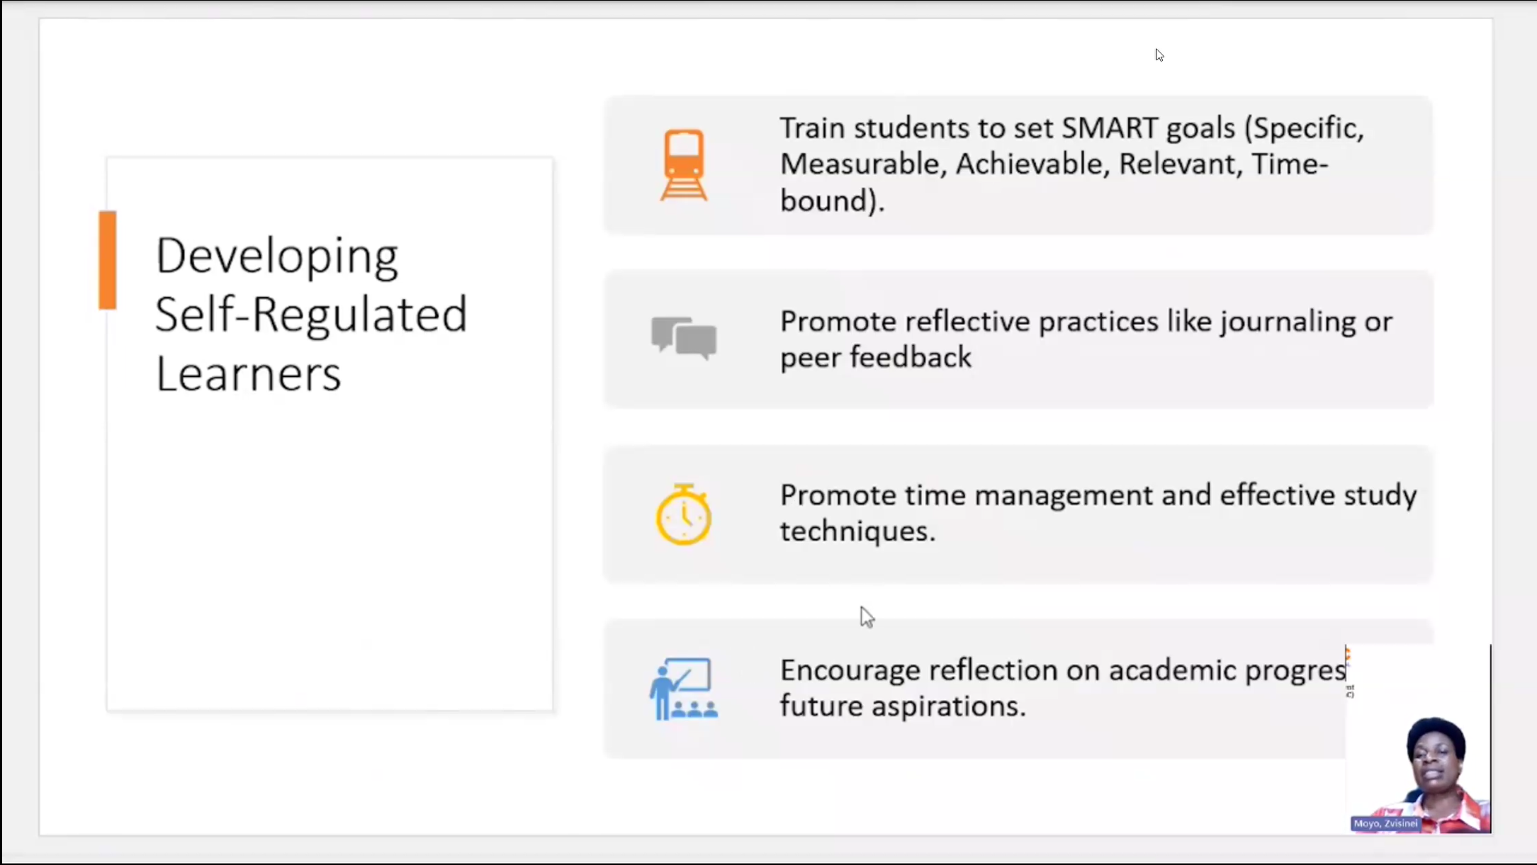
Task: Click the "Moyo, Zvisinei" name label
Action: click(x=1385, y=823)
